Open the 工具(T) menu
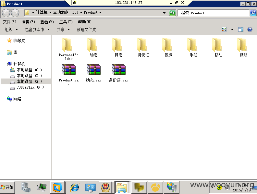The height and width of the screenshot is (194, 257). (66, 22)
